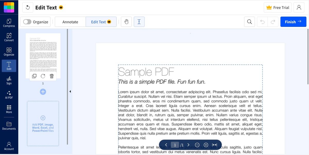Image resolution: width=309 pixels, height=155 pixels.
Task: Rotate page 1 using the rotate icon
Action: coord(43,76)
